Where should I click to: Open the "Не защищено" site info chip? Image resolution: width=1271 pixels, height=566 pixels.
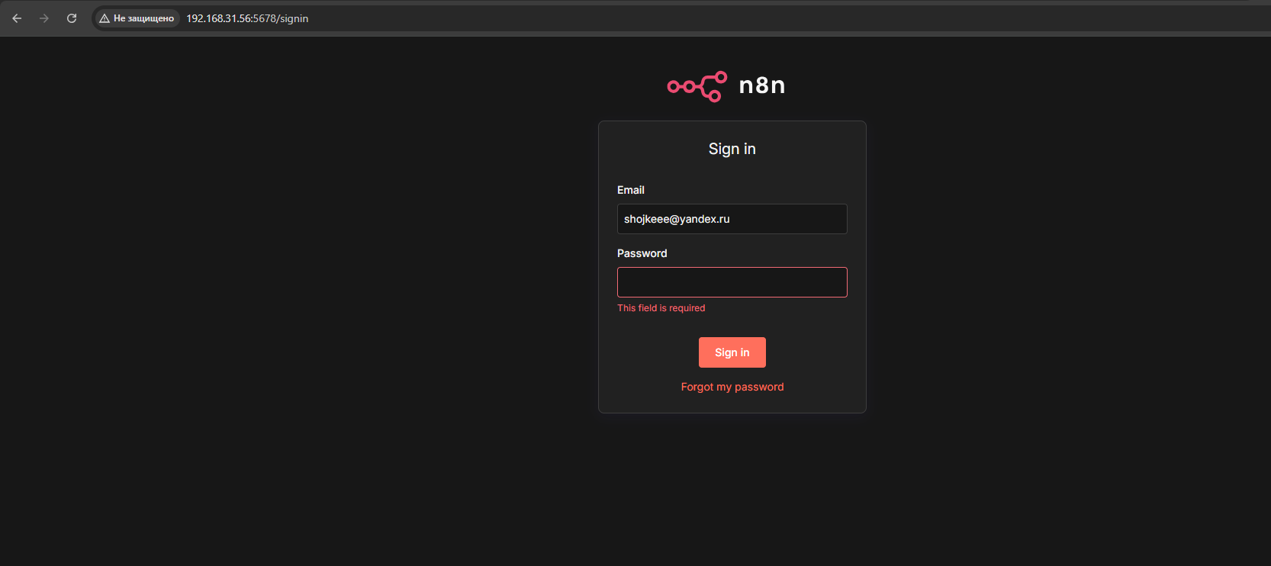pyautogui.click(x=137, y=18)
